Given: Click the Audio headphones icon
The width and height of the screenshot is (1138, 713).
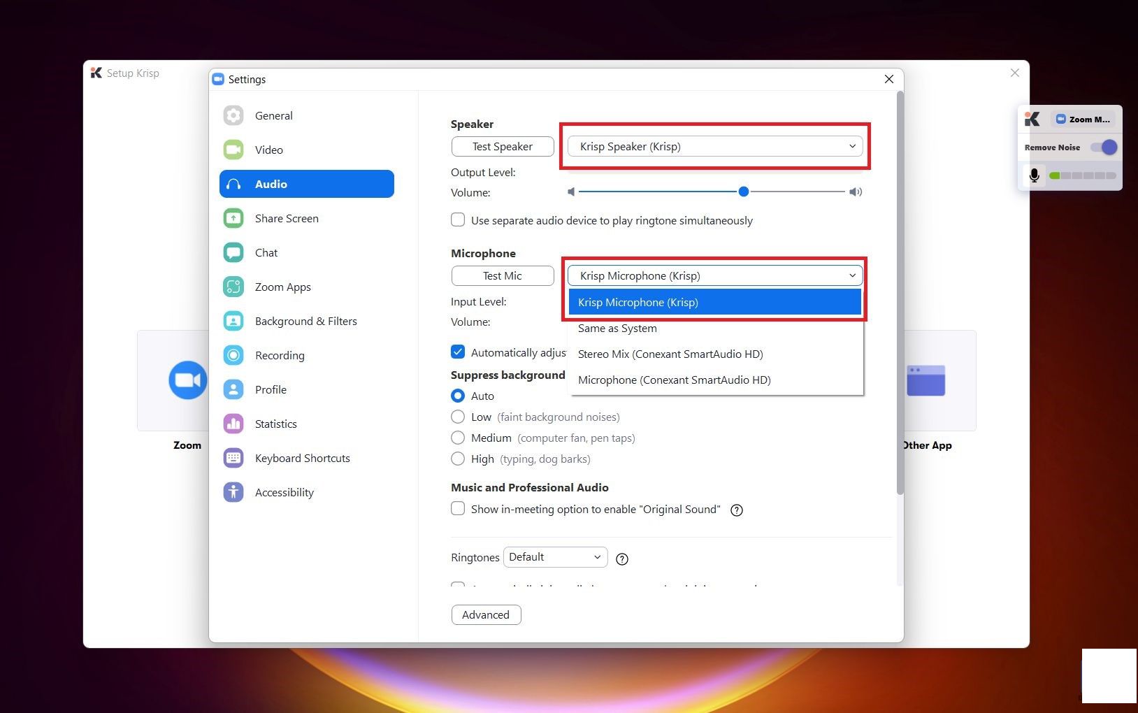Looking at the screenshot, I should (233, 184).
